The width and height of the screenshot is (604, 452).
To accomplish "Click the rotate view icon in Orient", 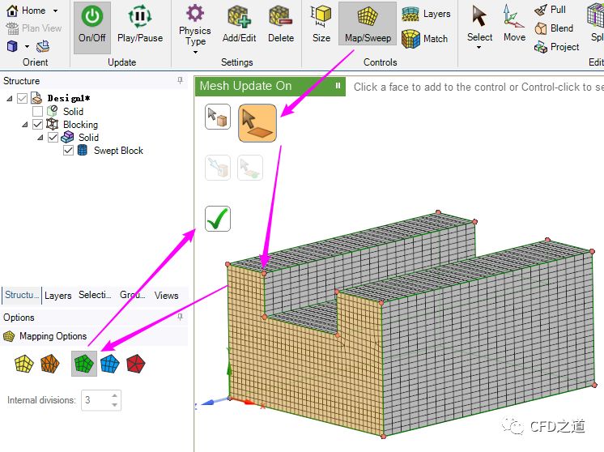I will [43, 47].
